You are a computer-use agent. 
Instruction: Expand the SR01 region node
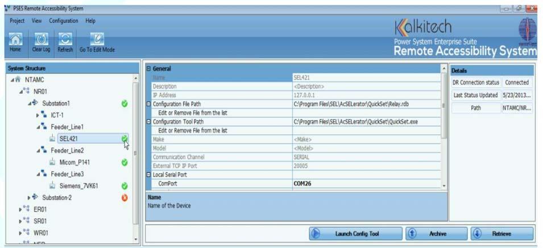(20, 221)
